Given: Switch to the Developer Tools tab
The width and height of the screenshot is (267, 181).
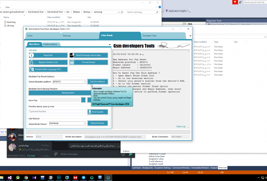Looking at the screenshot, I should [x=149, y=36].
